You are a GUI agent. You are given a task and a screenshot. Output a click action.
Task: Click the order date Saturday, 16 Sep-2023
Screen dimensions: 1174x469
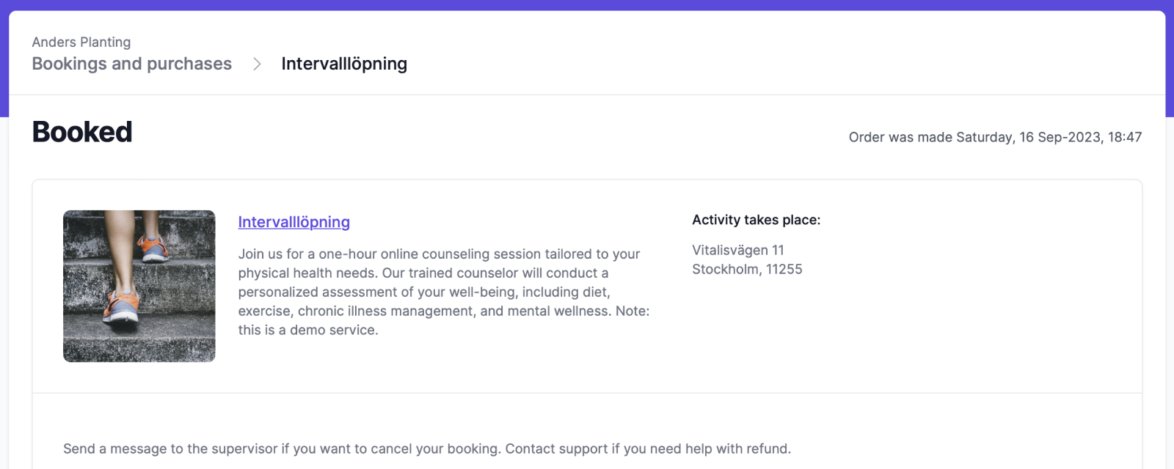1029,137
